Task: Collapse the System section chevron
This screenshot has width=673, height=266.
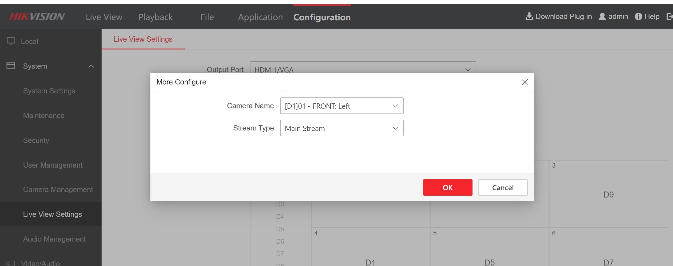Action: point(91,66)
